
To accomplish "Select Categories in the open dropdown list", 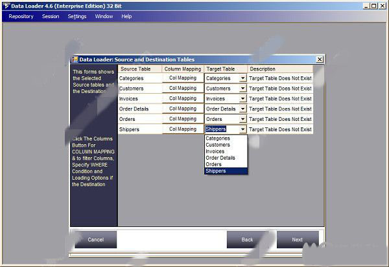I will tap(226, 138).
